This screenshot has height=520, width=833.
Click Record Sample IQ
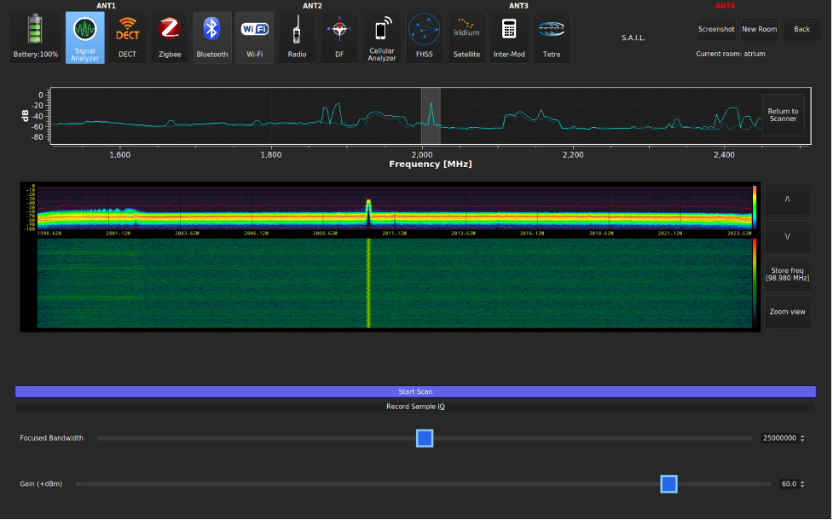416,407
